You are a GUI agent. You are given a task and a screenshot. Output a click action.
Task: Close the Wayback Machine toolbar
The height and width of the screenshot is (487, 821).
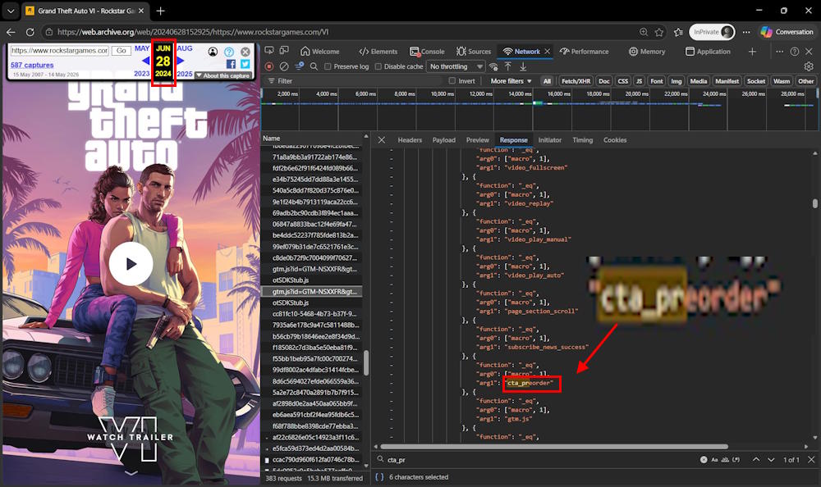[245, 52]
